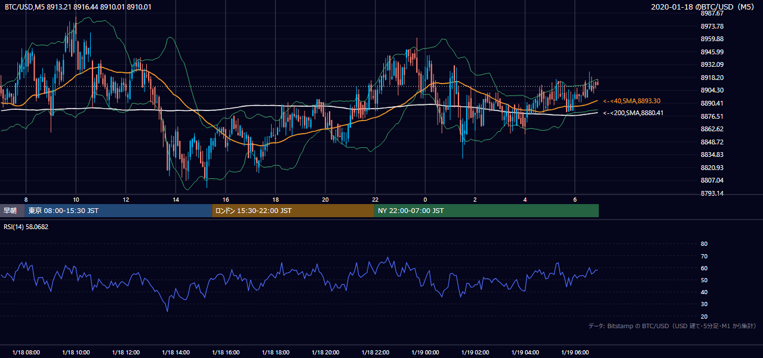Screen dimensions: 763x358
Task: Click the 8876.51 price axis label
Action: point(712,116)
